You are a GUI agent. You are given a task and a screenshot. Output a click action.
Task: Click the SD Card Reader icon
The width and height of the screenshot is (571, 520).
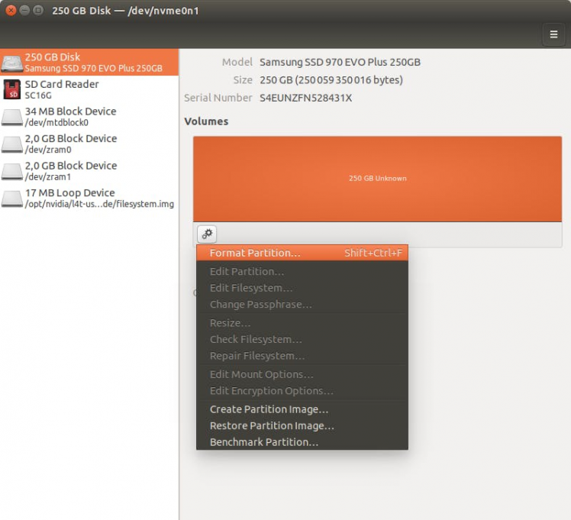(x=12, y=90)
